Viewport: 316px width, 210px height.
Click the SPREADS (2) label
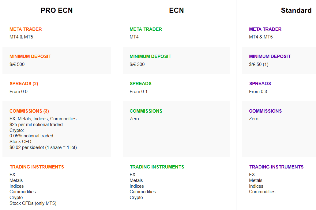(24, 84)
